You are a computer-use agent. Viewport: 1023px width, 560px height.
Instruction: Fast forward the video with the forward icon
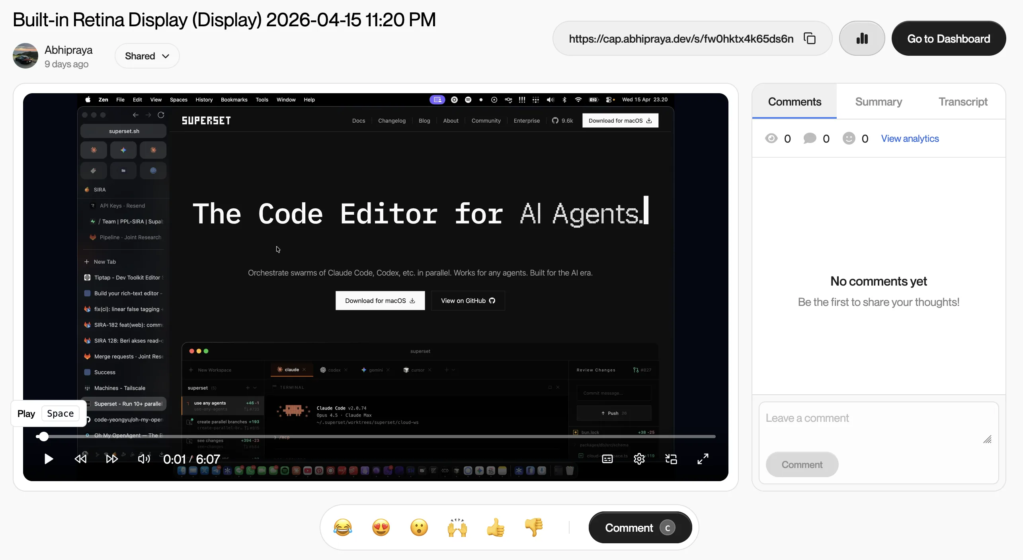pyautogui.click(x=112, y=459)
